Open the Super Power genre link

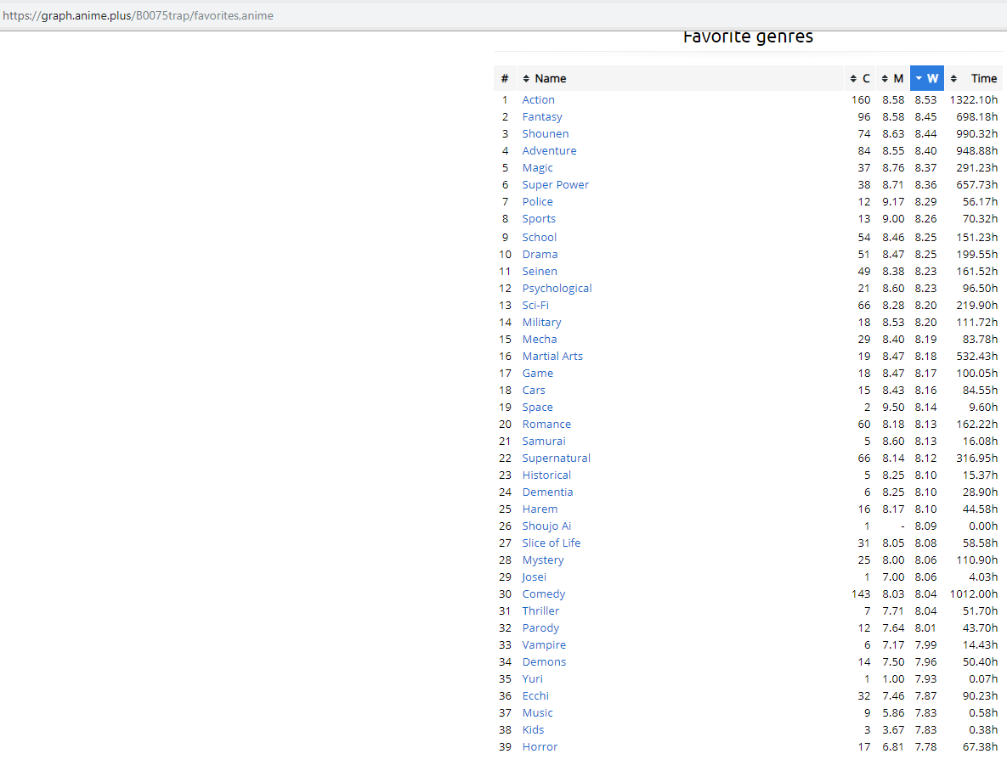pos(556,185)
